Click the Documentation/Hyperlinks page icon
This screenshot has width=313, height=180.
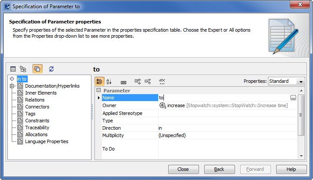click(20, 86)
